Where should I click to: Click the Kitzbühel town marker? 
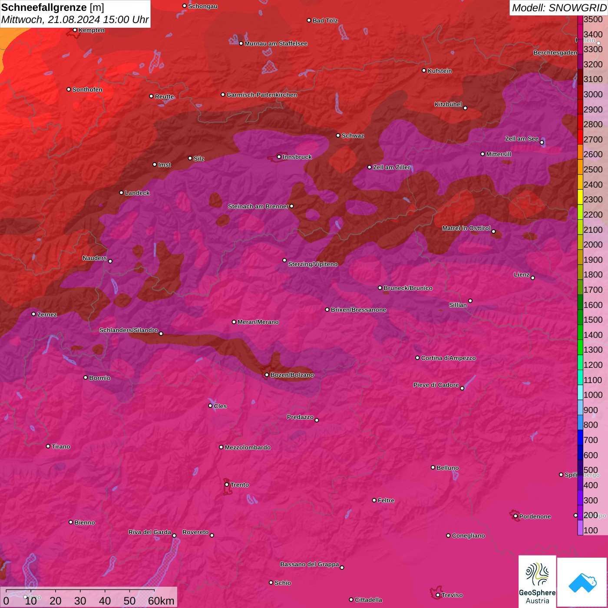pyautogui.click(x=465, y=108)
